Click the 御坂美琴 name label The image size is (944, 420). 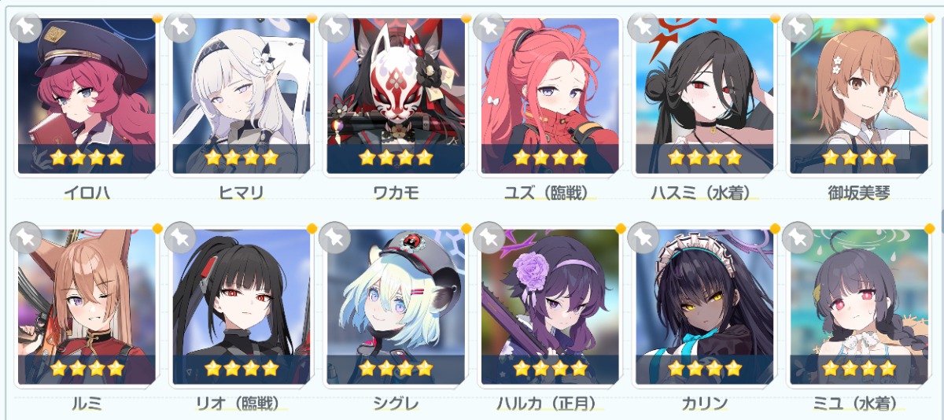[859, 193]
